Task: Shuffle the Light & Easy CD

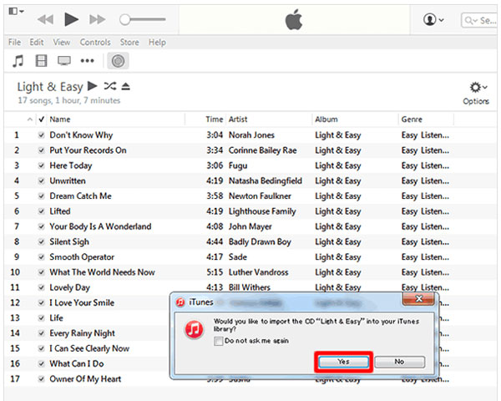Action: (x=110, y=86)
